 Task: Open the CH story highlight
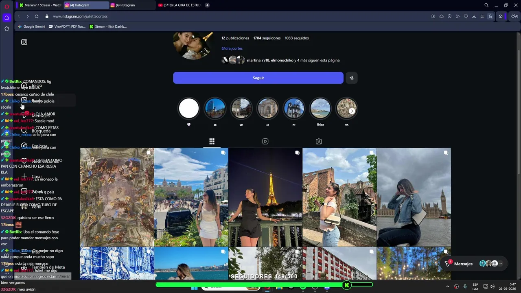point(241,109)
